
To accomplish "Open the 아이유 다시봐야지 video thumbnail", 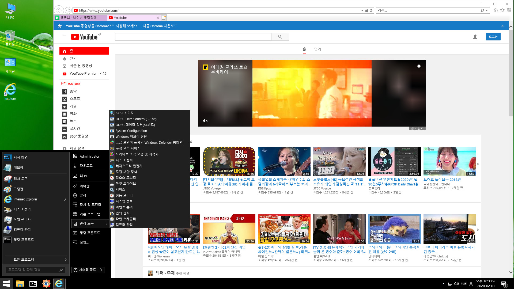I will [229, 161].
